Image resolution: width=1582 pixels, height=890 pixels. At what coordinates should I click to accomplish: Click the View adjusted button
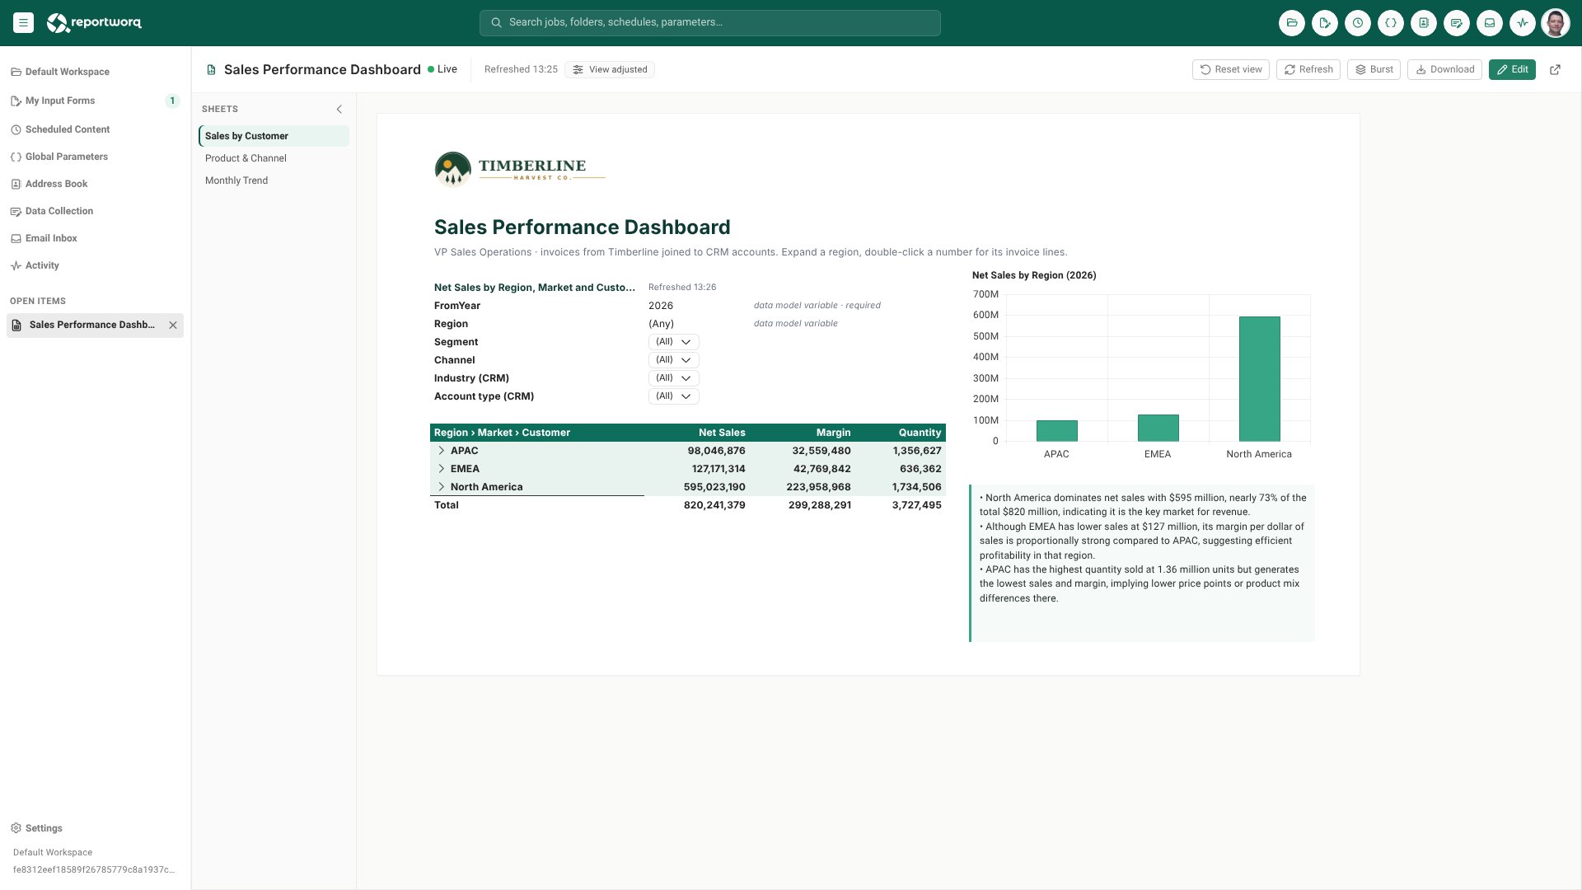(x=610, y=69)
